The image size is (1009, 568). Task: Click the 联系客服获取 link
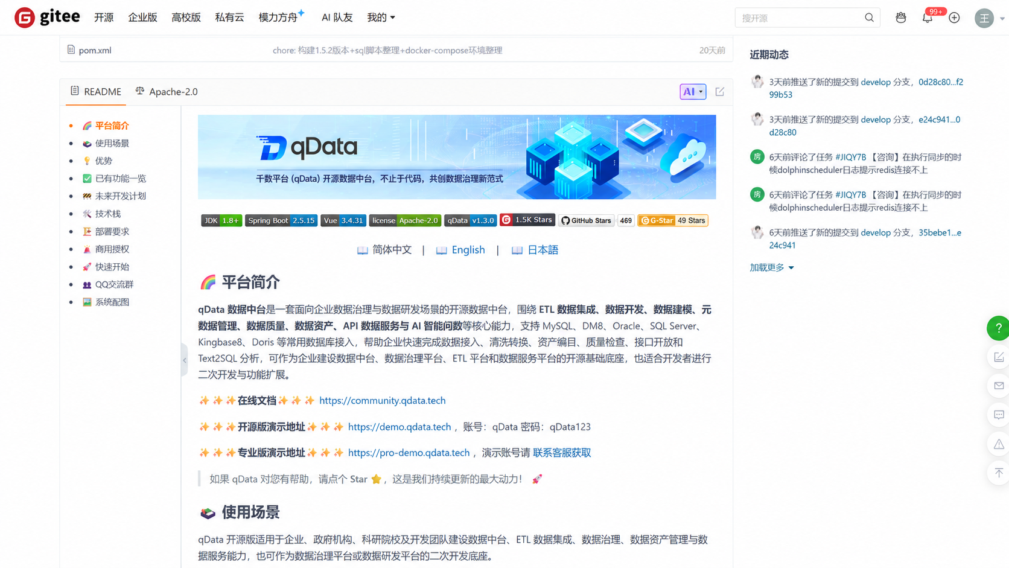click(562, 453)
